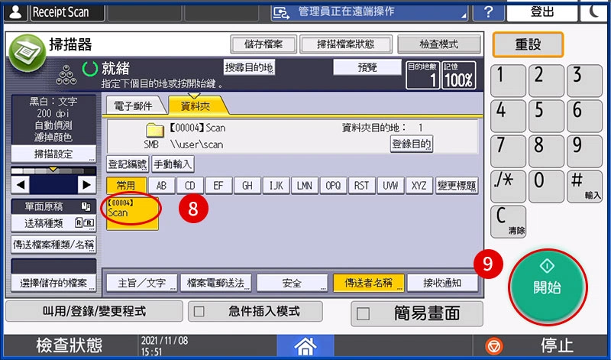Tap keypad digit 1
This screenshot has height=360, width=611.
click(x=508, y=81)
